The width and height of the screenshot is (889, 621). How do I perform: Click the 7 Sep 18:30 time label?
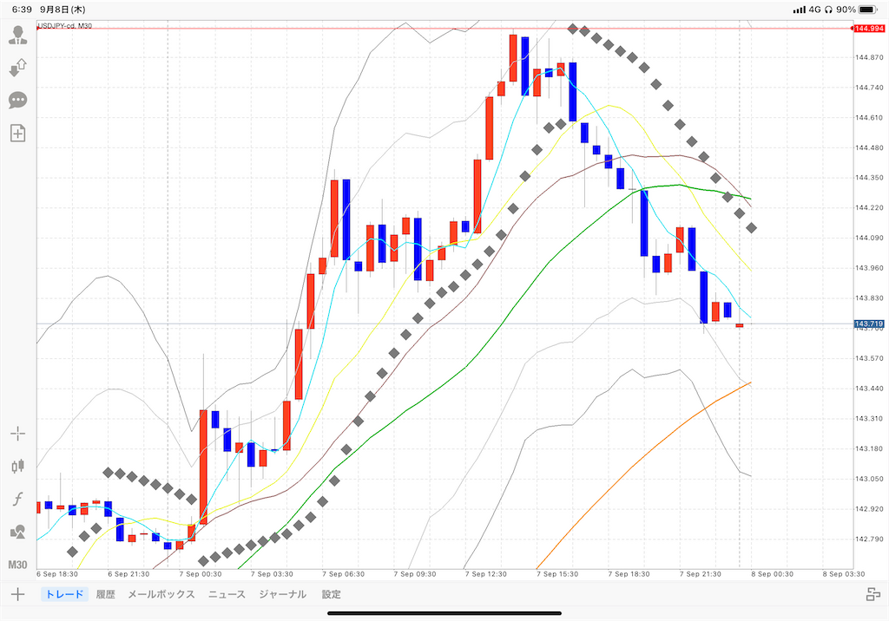629,574
